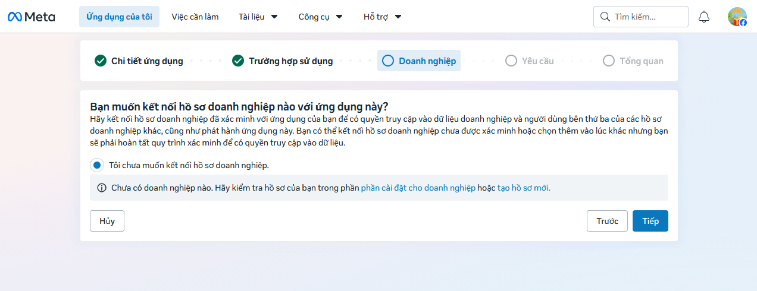This screenshot has width=757, height=291.
Task: Click text Chưa có doanh nghiệp nào
Action: tap(162, 188)
